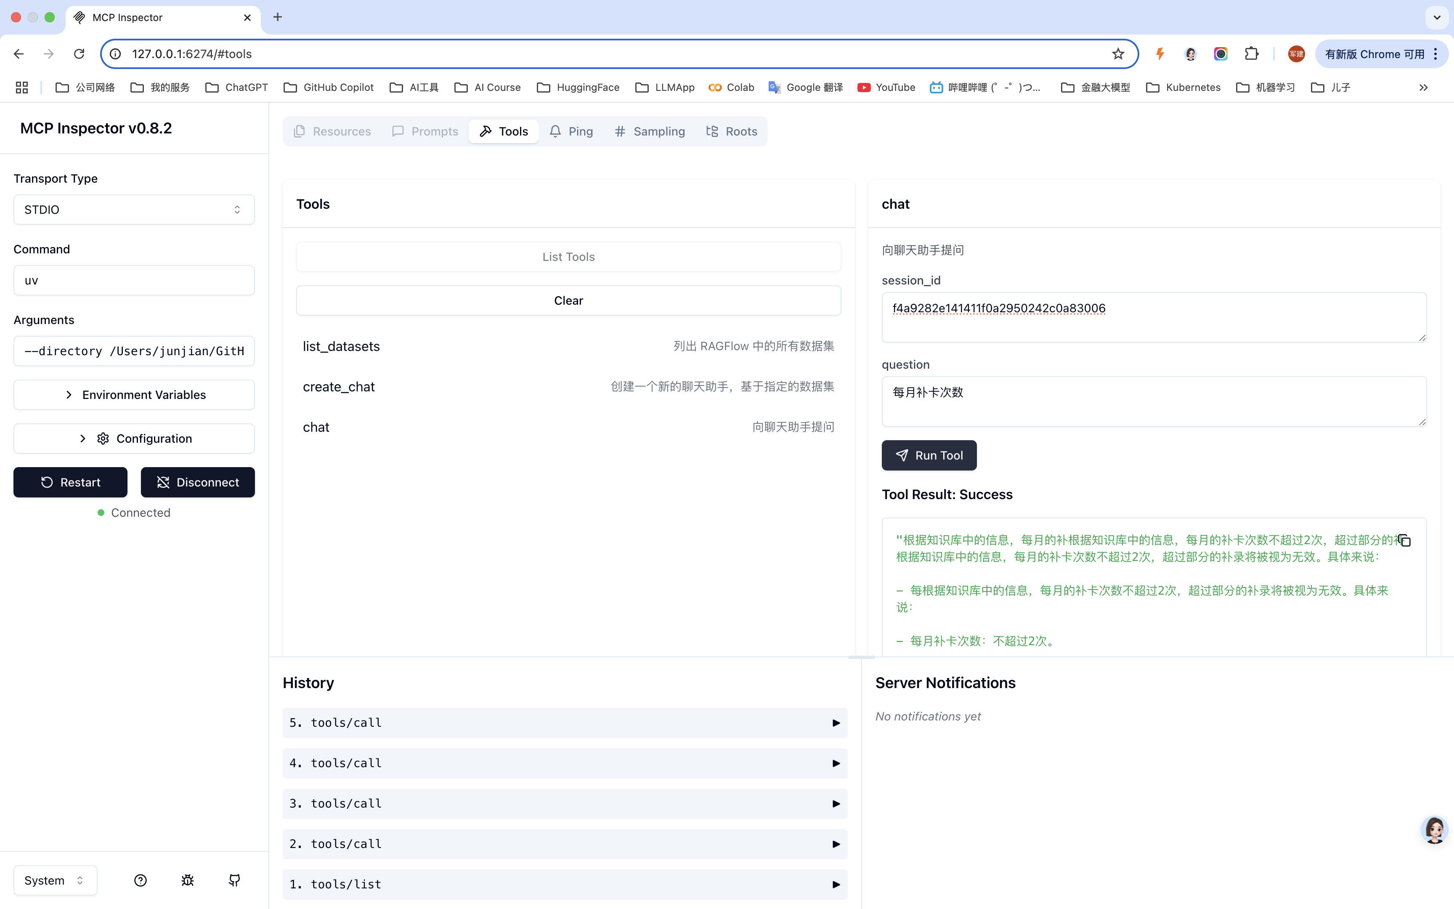The width and height of the screenshot is (1454, 909).
Task: Open the help icon in sidebar footer
Action: [x=140, y=880]
